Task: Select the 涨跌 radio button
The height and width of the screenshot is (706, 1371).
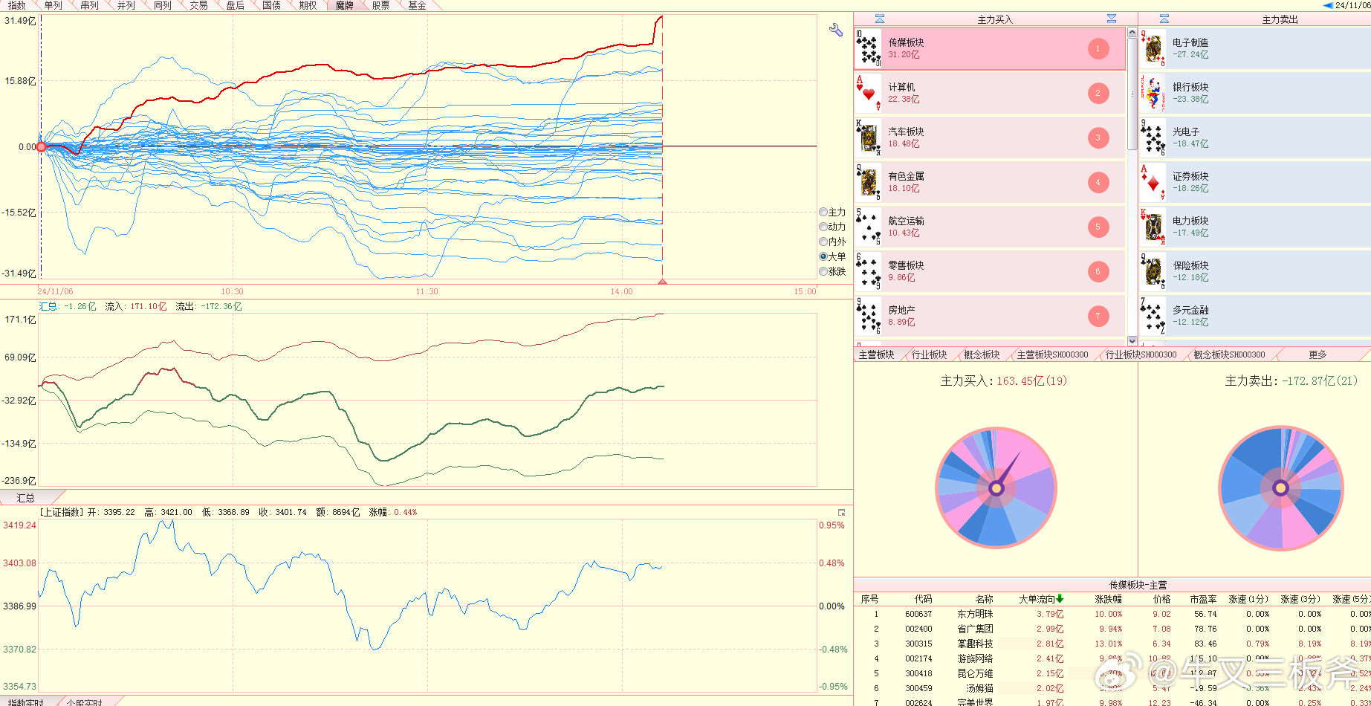Action: tap(823, 271)
